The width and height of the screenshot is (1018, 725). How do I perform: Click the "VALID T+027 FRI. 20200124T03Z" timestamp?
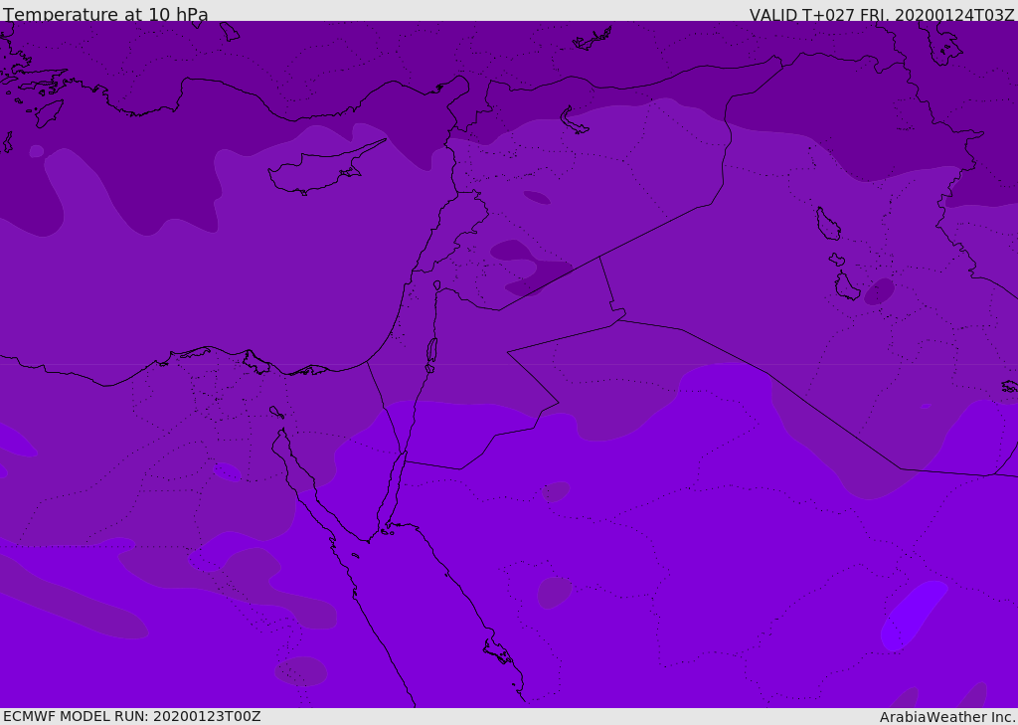coord(882,15)
